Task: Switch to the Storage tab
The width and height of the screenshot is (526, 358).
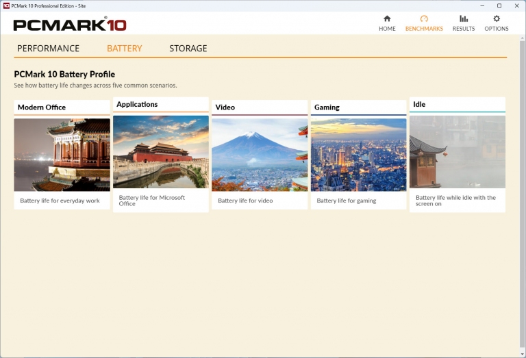Action: 188,49
